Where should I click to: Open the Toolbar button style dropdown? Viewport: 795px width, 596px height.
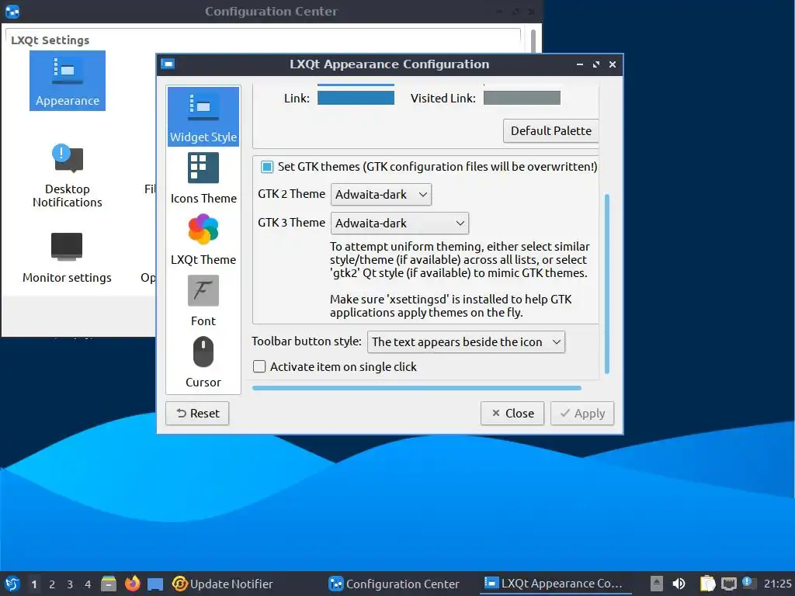[466, 342]
